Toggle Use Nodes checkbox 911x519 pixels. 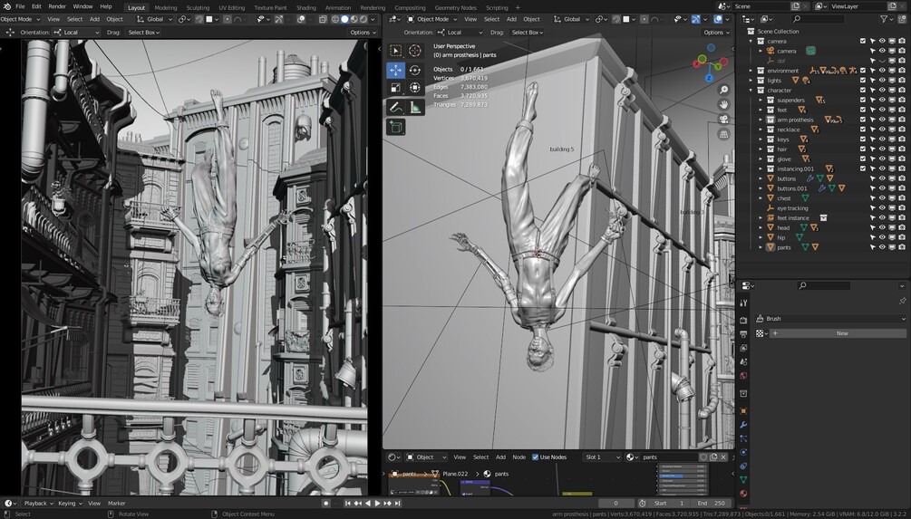[535, 457]
